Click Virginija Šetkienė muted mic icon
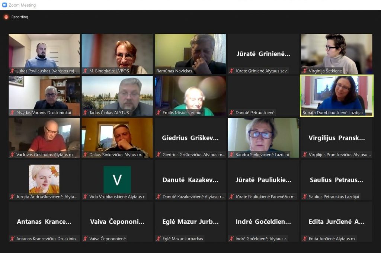 point(305,71)
